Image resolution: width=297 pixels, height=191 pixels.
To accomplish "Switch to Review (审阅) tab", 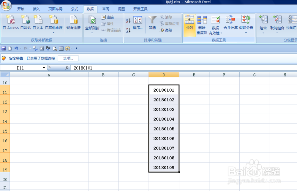I will (x=106, y=9).
